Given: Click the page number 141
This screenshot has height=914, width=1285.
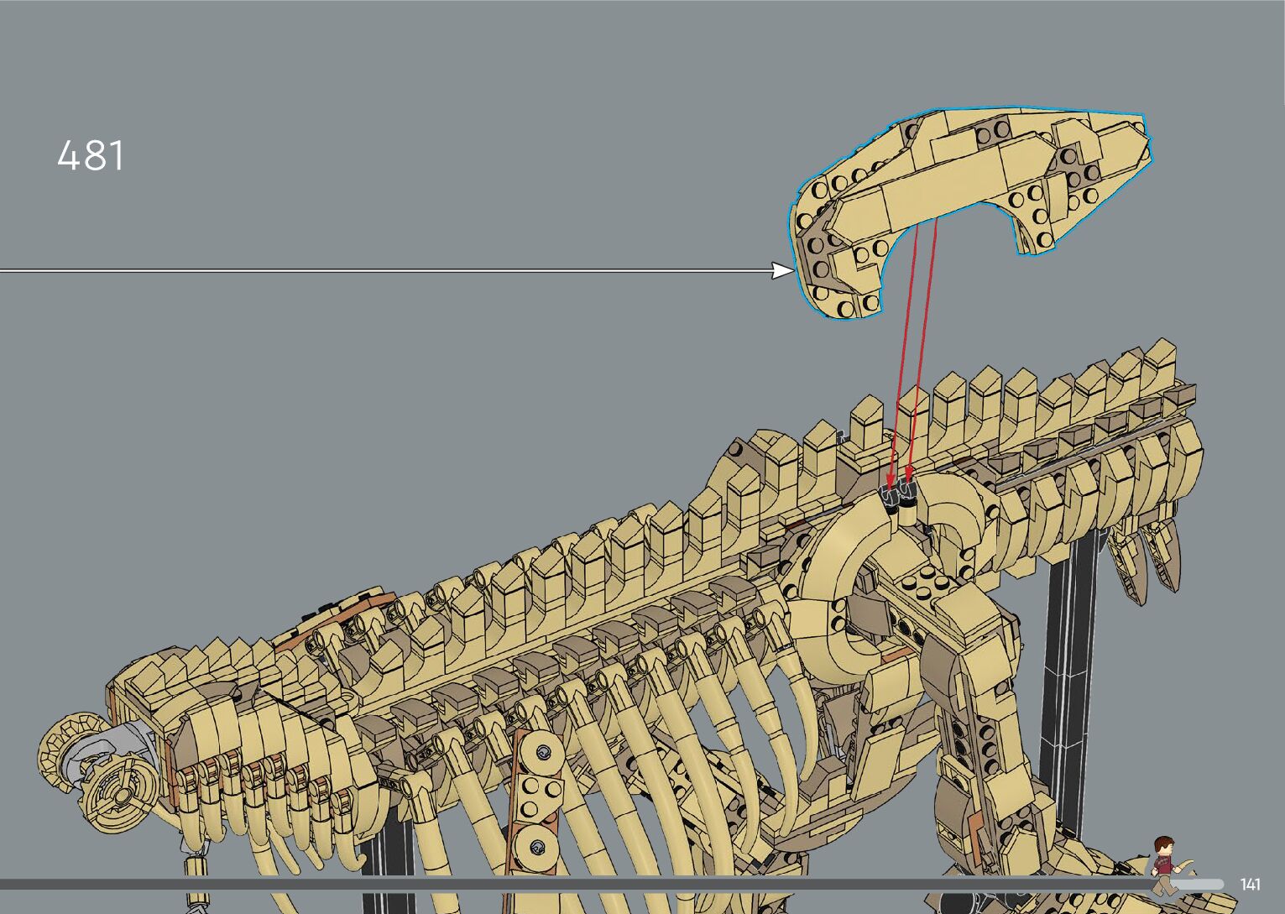Looking at the screenshot, I should [1250, 885].
